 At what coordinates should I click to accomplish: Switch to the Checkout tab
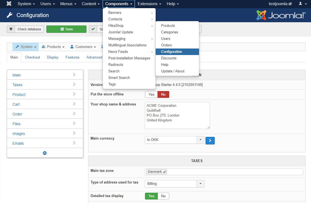(33, 57)
